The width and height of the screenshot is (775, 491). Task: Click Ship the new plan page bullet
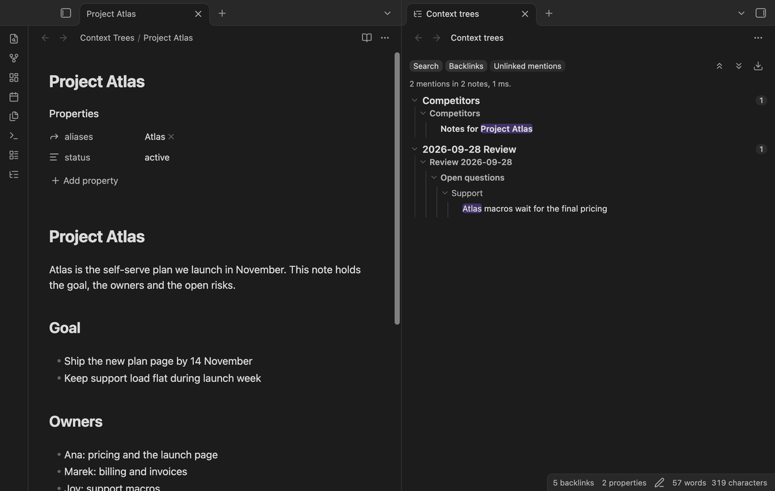click(x=158, y=361)
